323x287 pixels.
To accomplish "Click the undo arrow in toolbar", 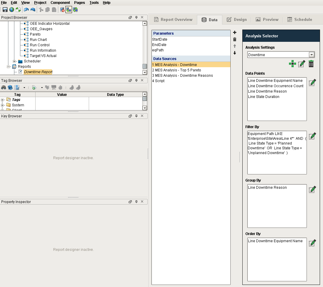I will pyautogui.click(x=26, y=10).
